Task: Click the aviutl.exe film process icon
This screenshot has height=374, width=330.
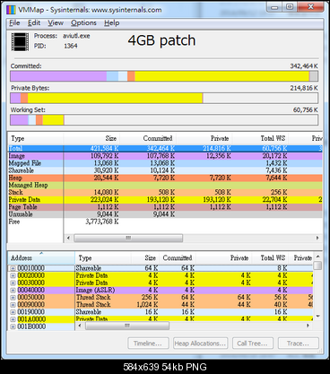Action: pyautogui.click(x=20, y=41)
